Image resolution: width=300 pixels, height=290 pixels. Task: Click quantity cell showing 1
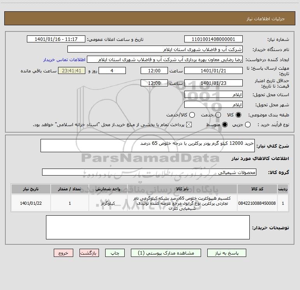(x=70, y=203)
